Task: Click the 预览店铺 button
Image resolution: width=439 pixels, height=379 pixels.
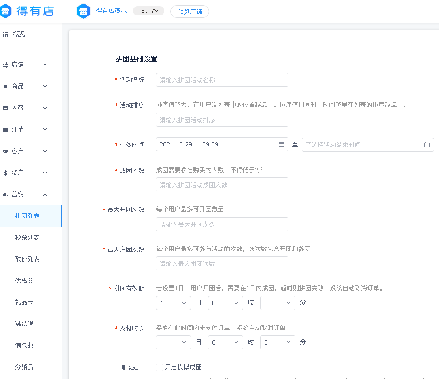Action: tap(190, 11)
